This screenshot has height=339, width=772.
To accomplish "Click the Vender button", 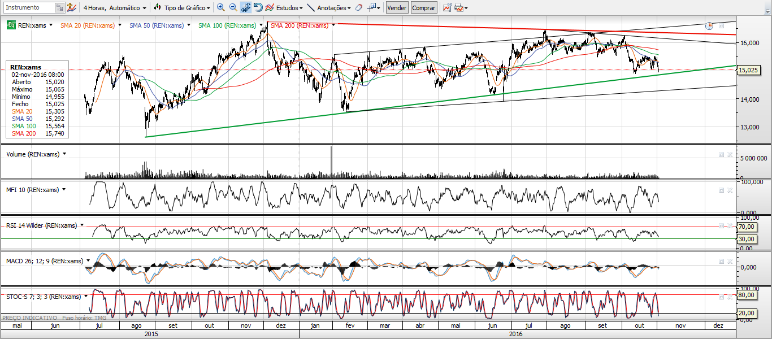I will (x=397, y=8).
